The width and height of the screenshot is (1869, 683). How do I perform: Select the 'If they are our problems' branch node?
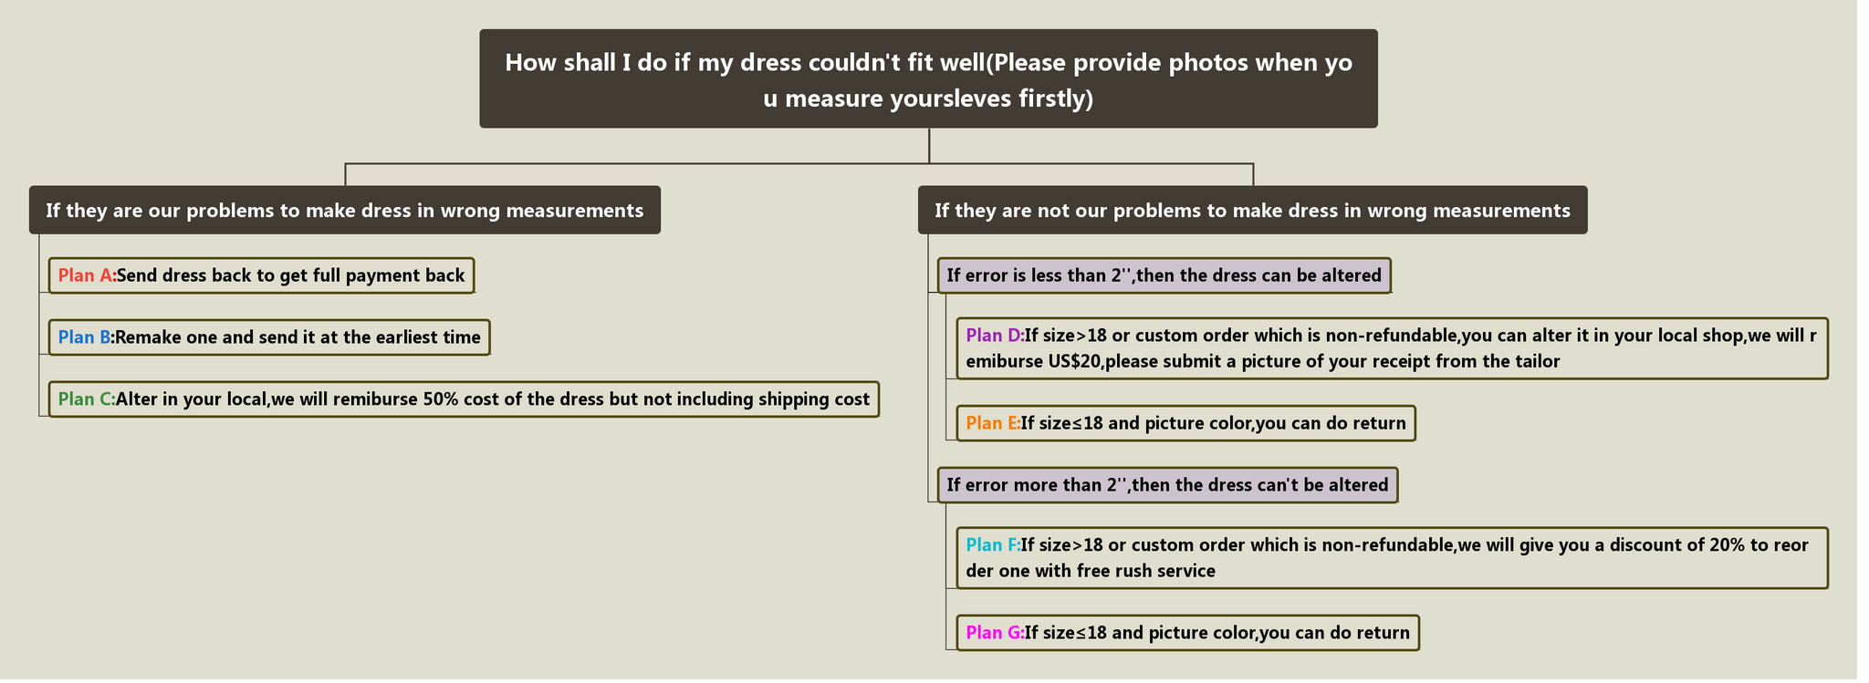(x=345, y=211)
